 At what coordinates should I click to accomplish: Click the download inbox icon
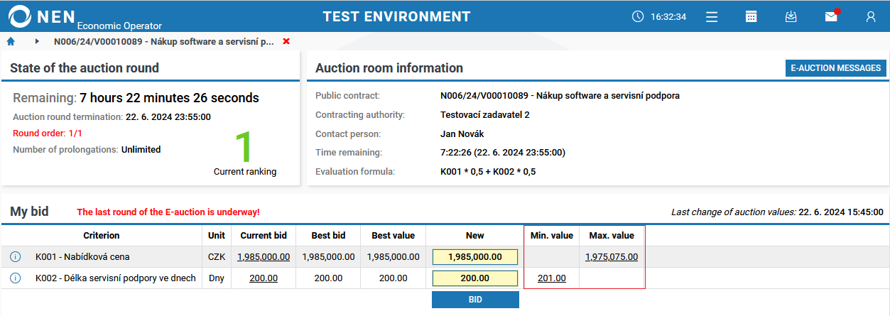791,16
